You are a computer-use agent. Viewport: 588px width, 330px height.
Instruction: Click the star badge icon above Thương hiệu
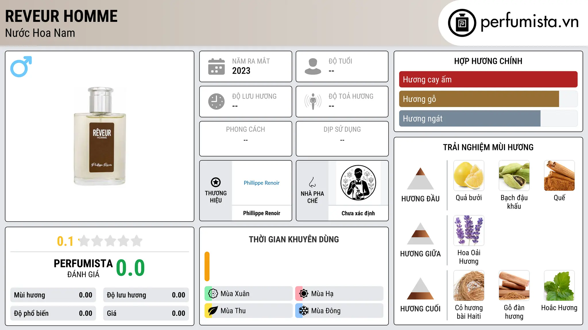coord(216,182)
